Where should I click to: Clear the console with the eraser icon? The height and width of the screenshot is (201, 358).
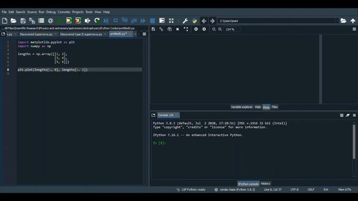tap(348, 116)
